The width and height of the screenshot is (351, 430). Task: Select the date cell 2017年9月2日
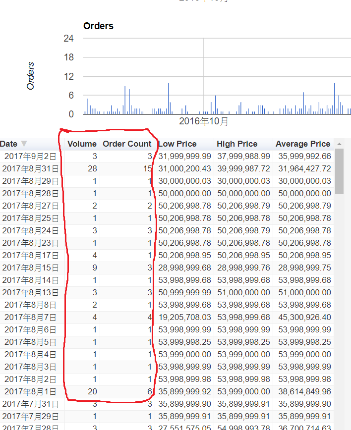(x=30, y=157)
